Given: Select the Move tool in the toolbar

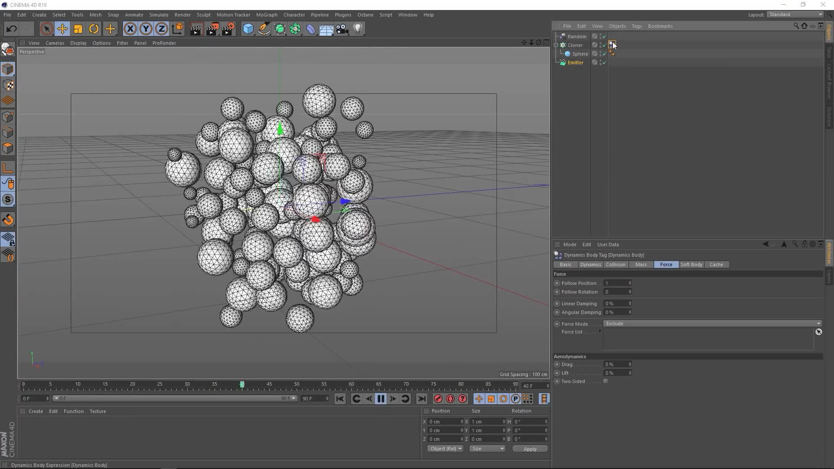Looking at the screenshot, I should click(x=62, y=29).
